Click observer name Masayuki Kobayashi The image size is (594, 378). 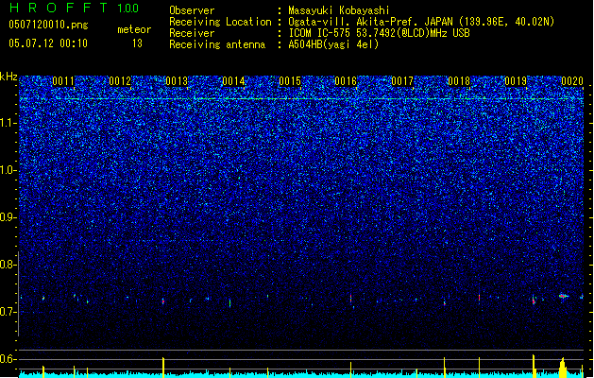[339, 10]
